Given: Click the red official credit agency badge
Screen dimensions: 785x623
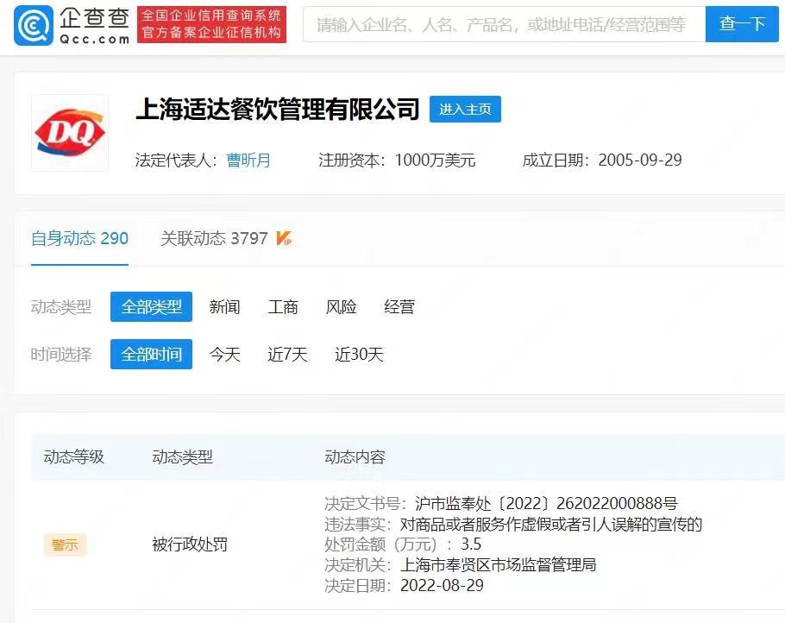Looking at the screenshot, I should point(211,24).
